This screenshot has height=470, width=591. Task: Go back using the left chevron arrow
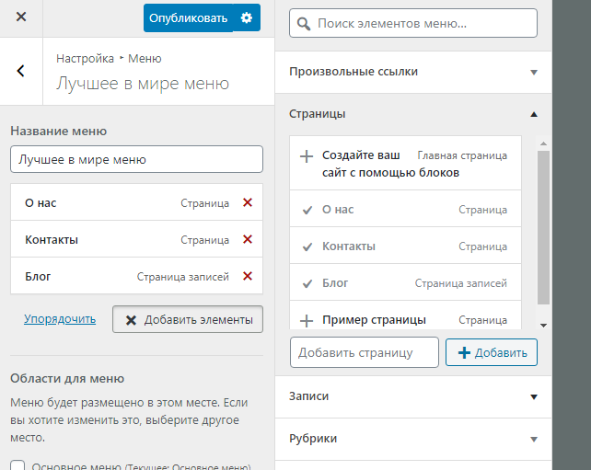[x=21, y=71]
